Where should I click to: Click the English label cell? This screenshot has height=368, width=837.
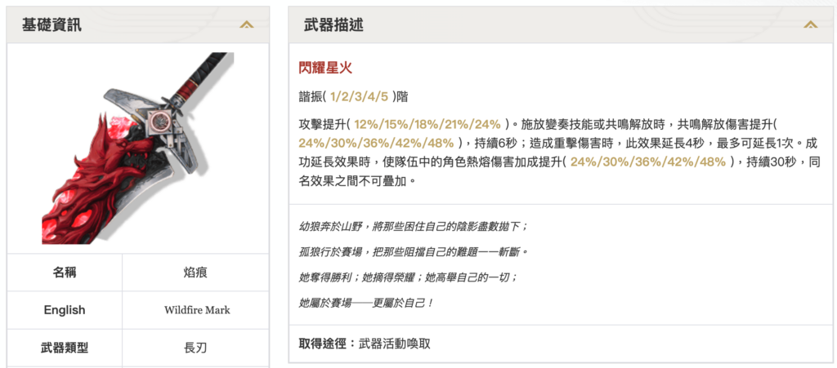pyautogui.click(x=65, y=310)
